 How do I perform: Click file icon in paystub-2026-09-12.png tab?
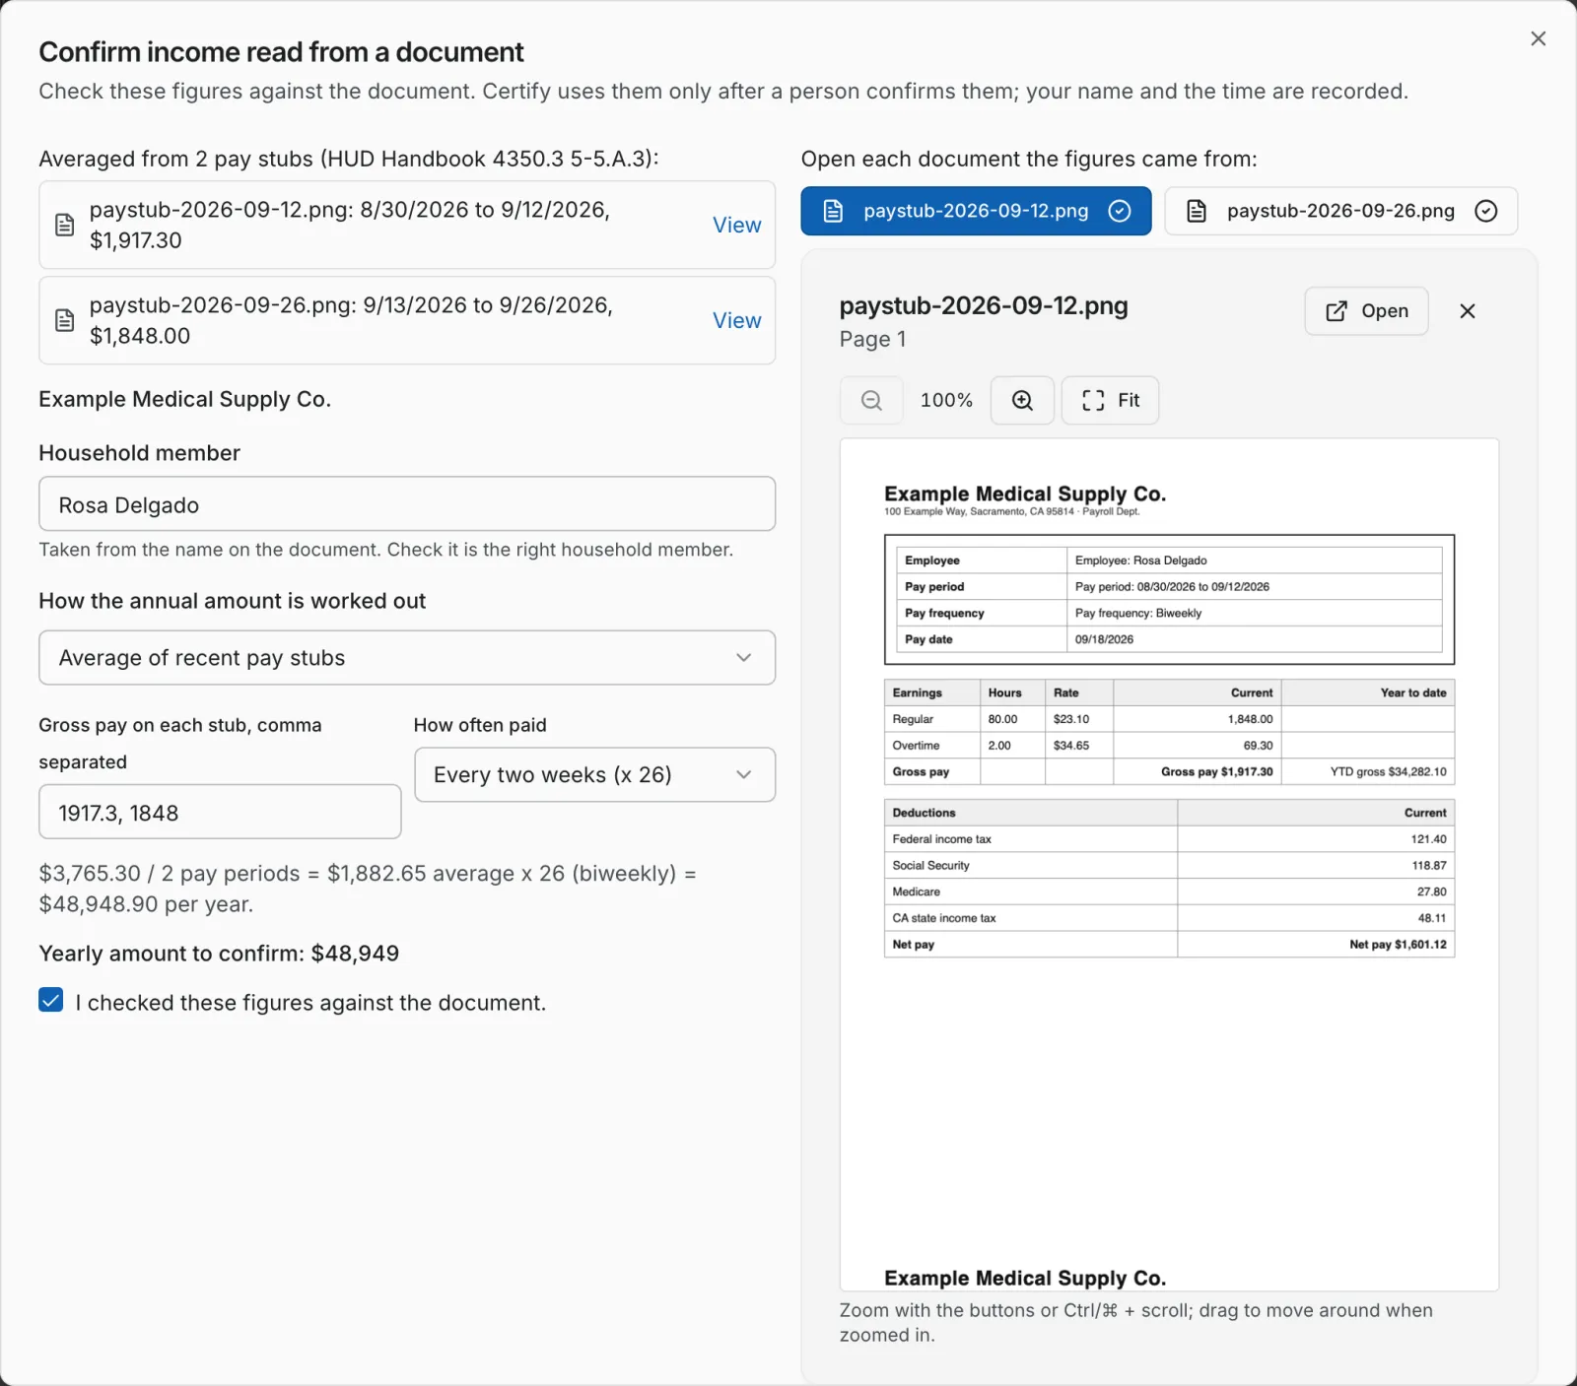(x=833, y=211)
